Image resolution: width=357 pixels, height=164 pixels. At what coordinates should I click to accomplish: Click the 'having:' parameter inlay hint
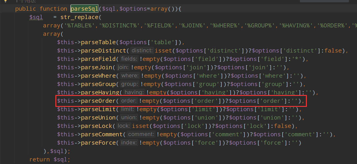click(x=134, y=92)
